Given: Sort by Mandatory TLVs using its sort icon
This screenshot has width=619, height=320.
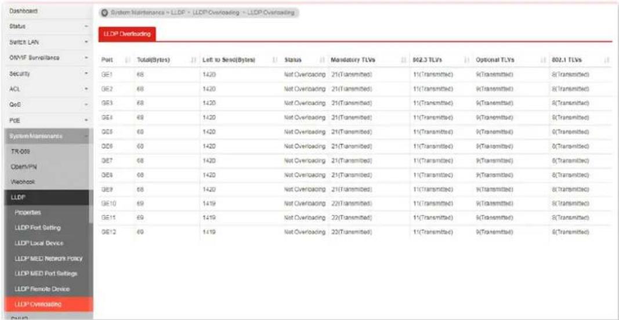Looking at the screenshot, I should 403,60.
